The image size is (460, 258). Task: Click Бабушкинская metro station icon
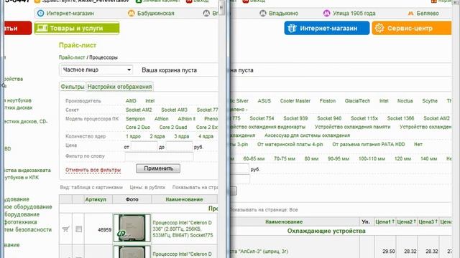click(x=131, y=13)
